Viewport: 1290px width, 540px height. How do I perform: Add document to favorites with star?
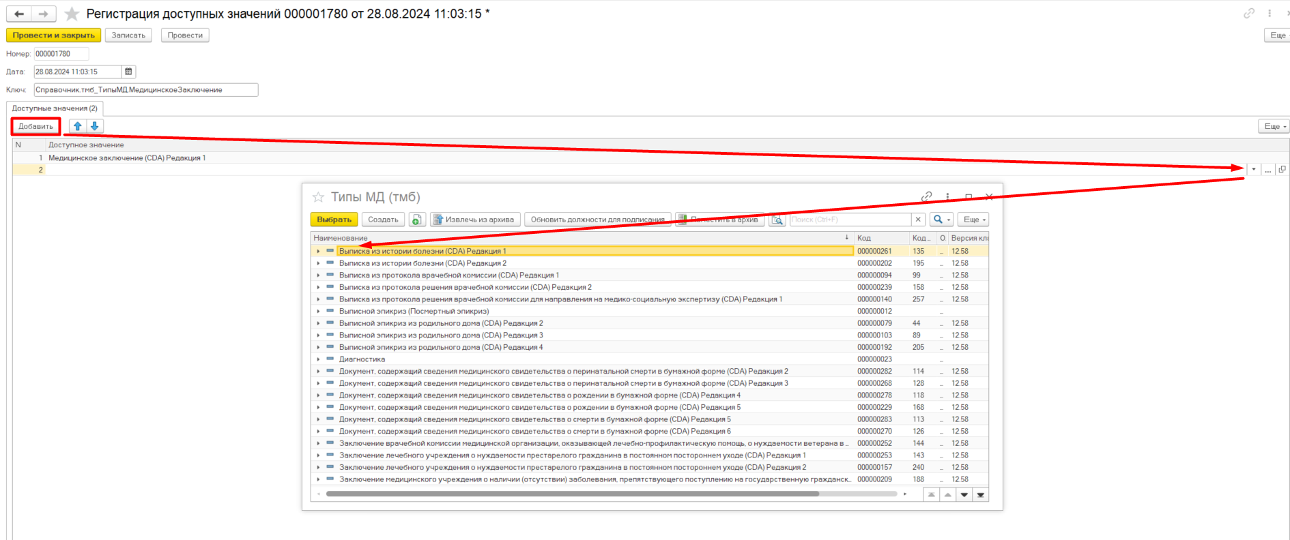pyautogui.click(x=72, y=14)
